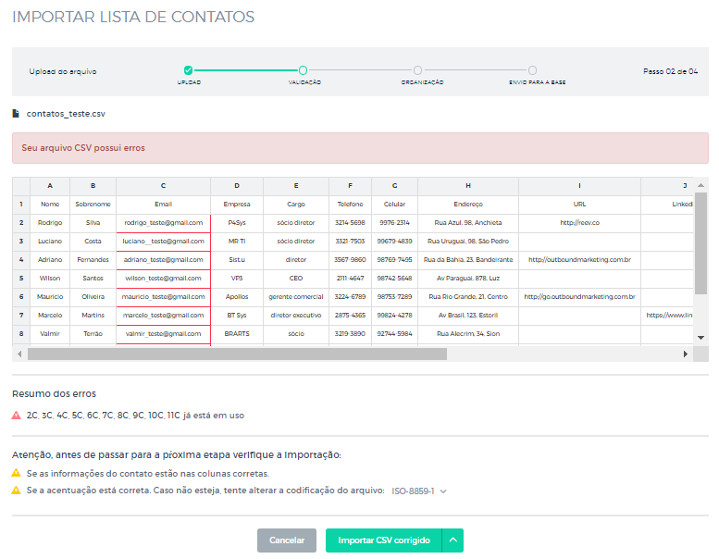Click cell P4Sys
This screenshot has width=719, height=559.
tap(237, 223)
